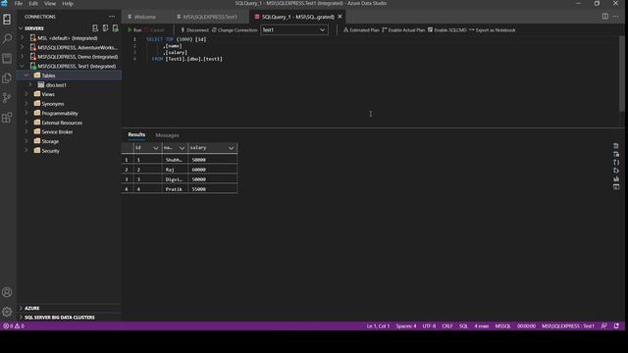The width and height of the screenshot is (628, 353).
Task: Expand the Views folder
Action: 26,94
